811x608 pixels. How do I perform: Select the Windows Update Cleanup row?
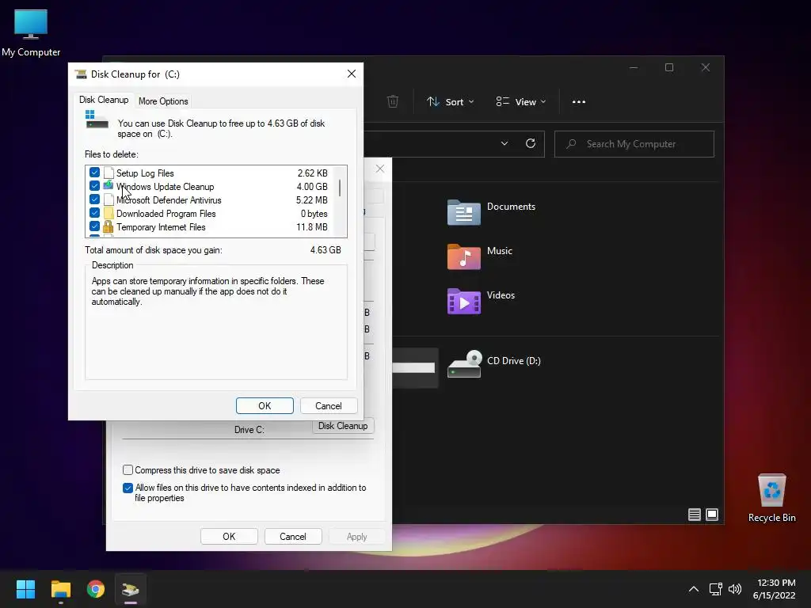pos(210,186)
